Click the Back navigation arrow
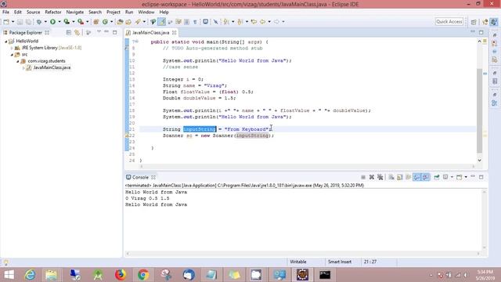The image size is (501, 282). click(x=263, y=22)
